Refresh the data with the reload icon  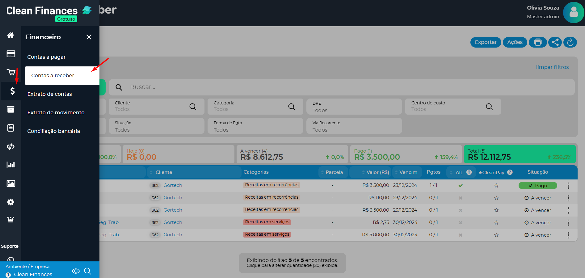point(570,42)
